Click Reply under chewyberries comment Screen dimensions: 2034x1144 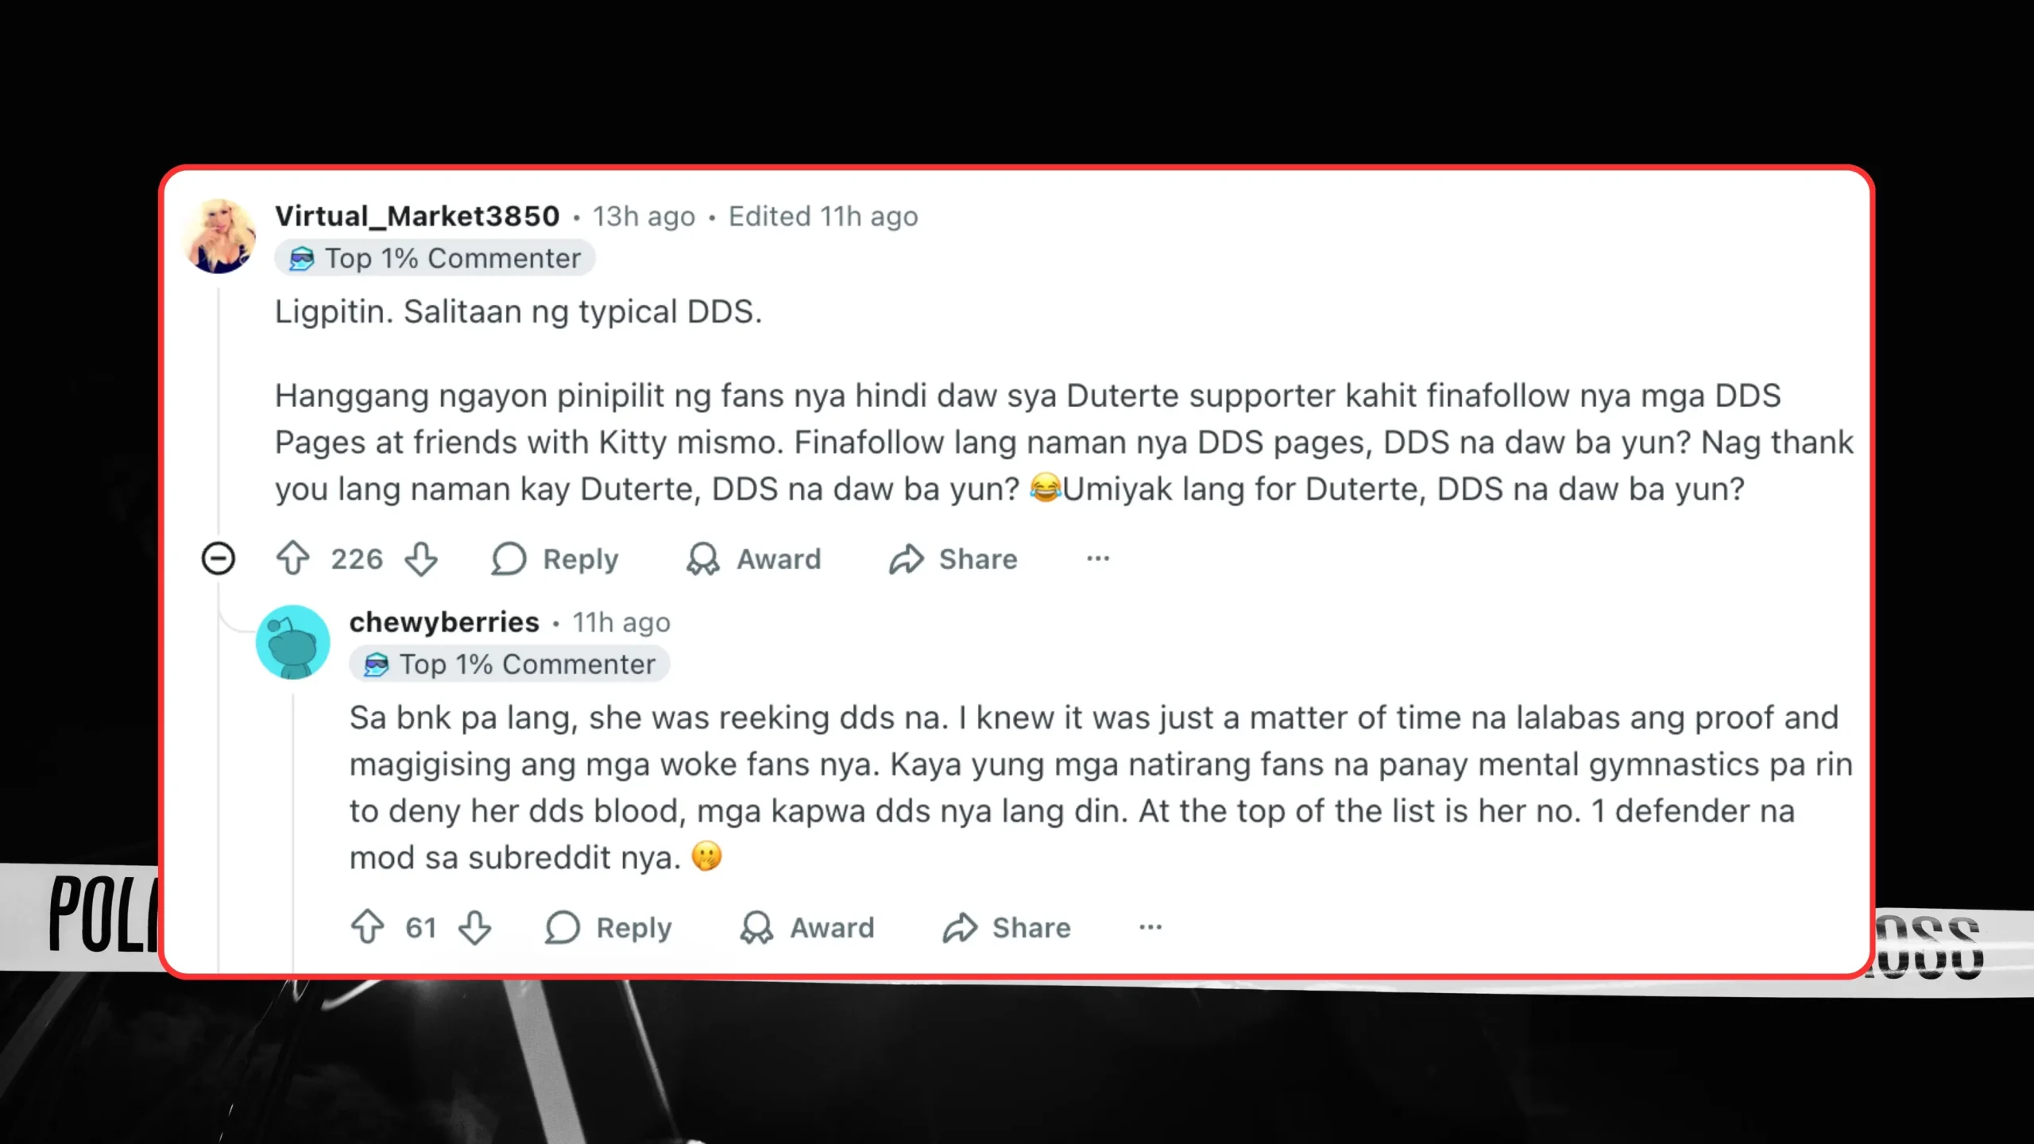[609, 927]
